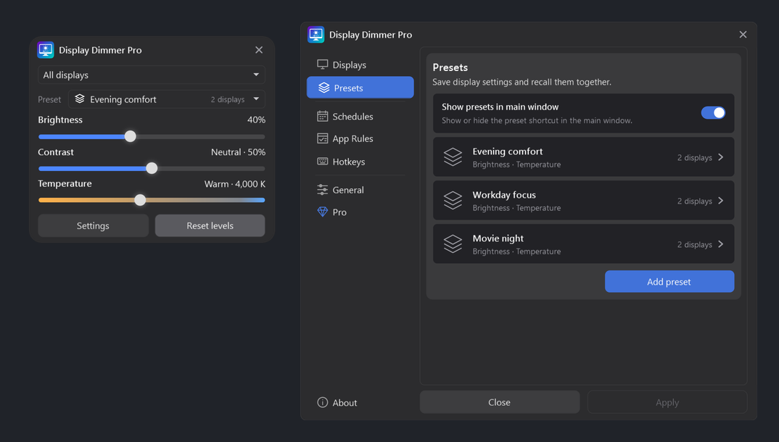Click the Add preset button

point(669,281)
